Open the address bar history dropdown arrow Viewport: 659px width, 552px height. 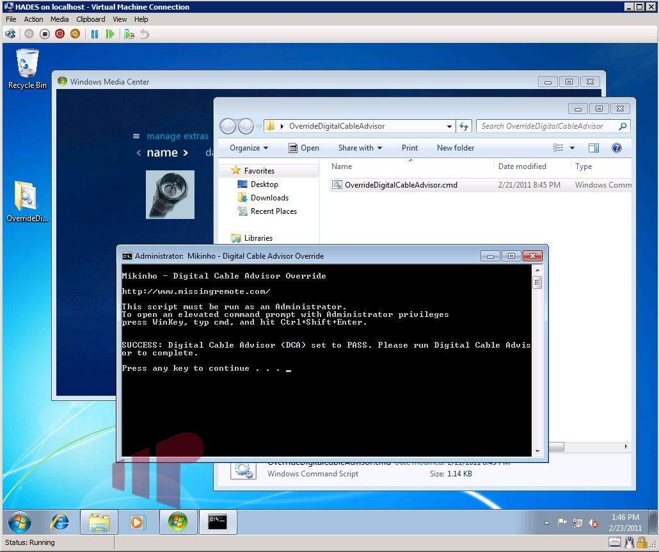(x=449, y=126)
